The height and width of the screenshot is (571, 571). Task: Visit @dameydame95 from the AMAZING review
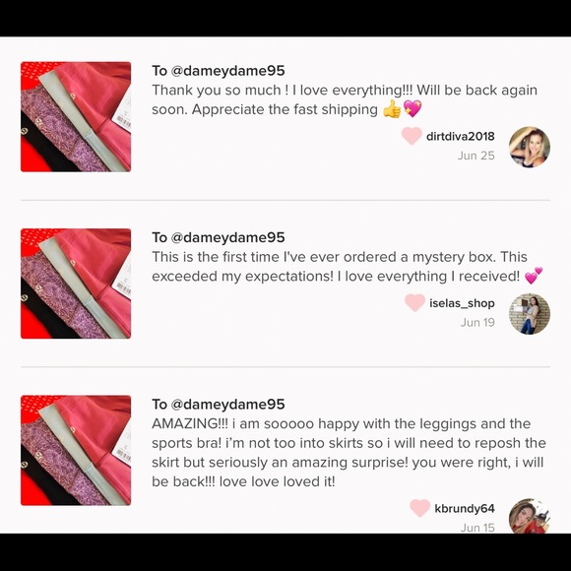(x=227, y=405)
